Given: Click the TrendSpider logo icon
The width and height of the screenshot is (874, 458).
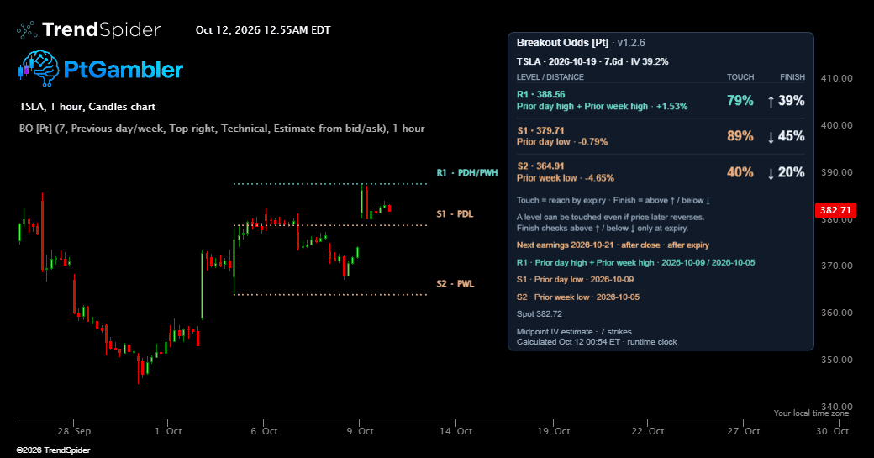Looking at the screenshot, I should [x=27, y=30].
